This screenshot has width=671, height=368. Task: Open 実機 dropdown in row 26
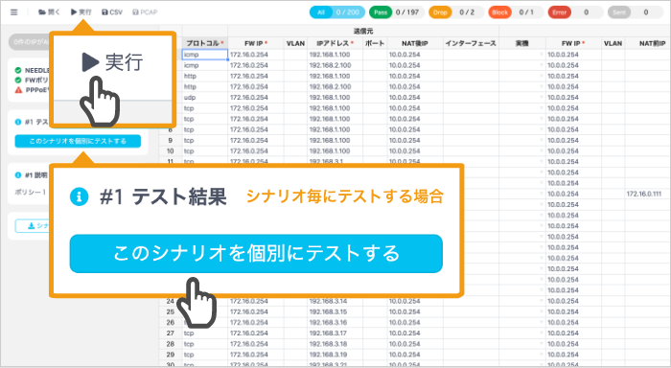click(x=542, y=323)
